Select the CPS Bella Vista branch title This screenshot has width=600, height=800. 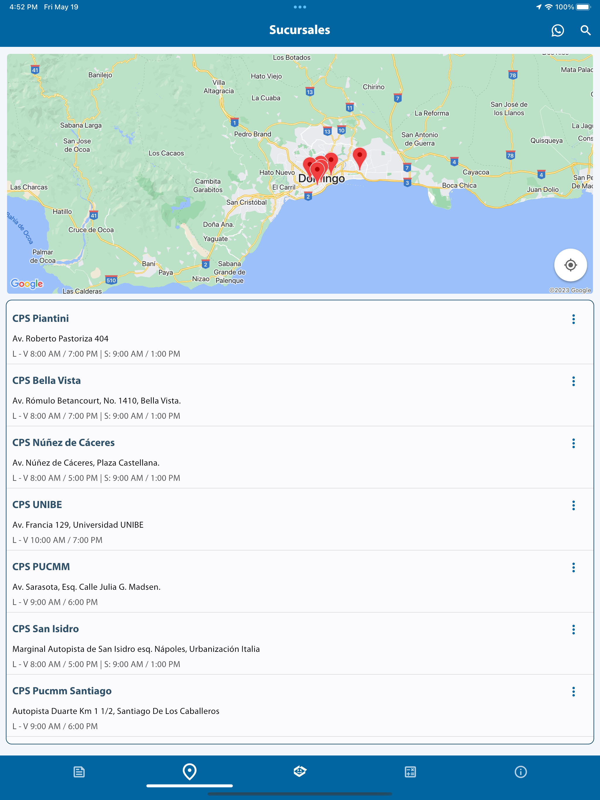point(46,380)
